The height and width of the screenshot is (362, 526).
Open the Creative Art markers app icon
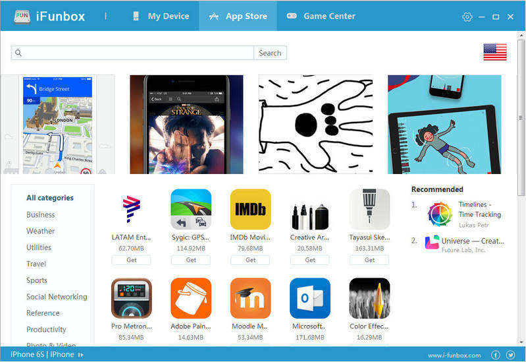click(310, 216)
